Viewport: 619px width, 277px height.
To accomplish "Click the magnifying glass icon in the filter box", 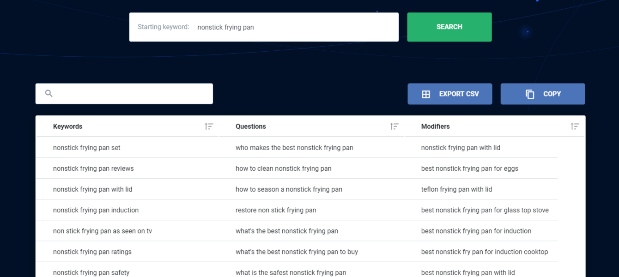I will (49, 93).
